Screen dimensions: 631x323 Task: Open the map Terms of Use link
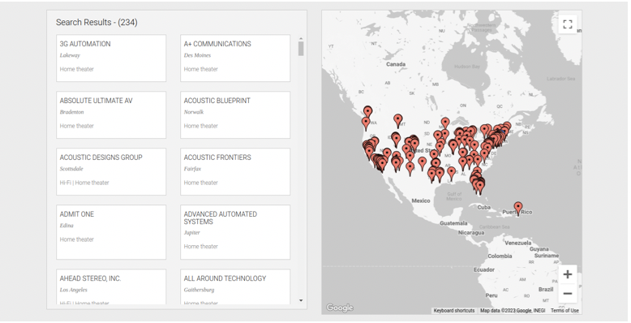tap(564, 311)
